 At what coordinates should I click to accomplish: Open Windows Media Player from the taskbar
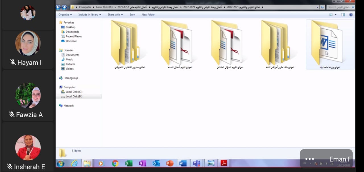(101, 163)
